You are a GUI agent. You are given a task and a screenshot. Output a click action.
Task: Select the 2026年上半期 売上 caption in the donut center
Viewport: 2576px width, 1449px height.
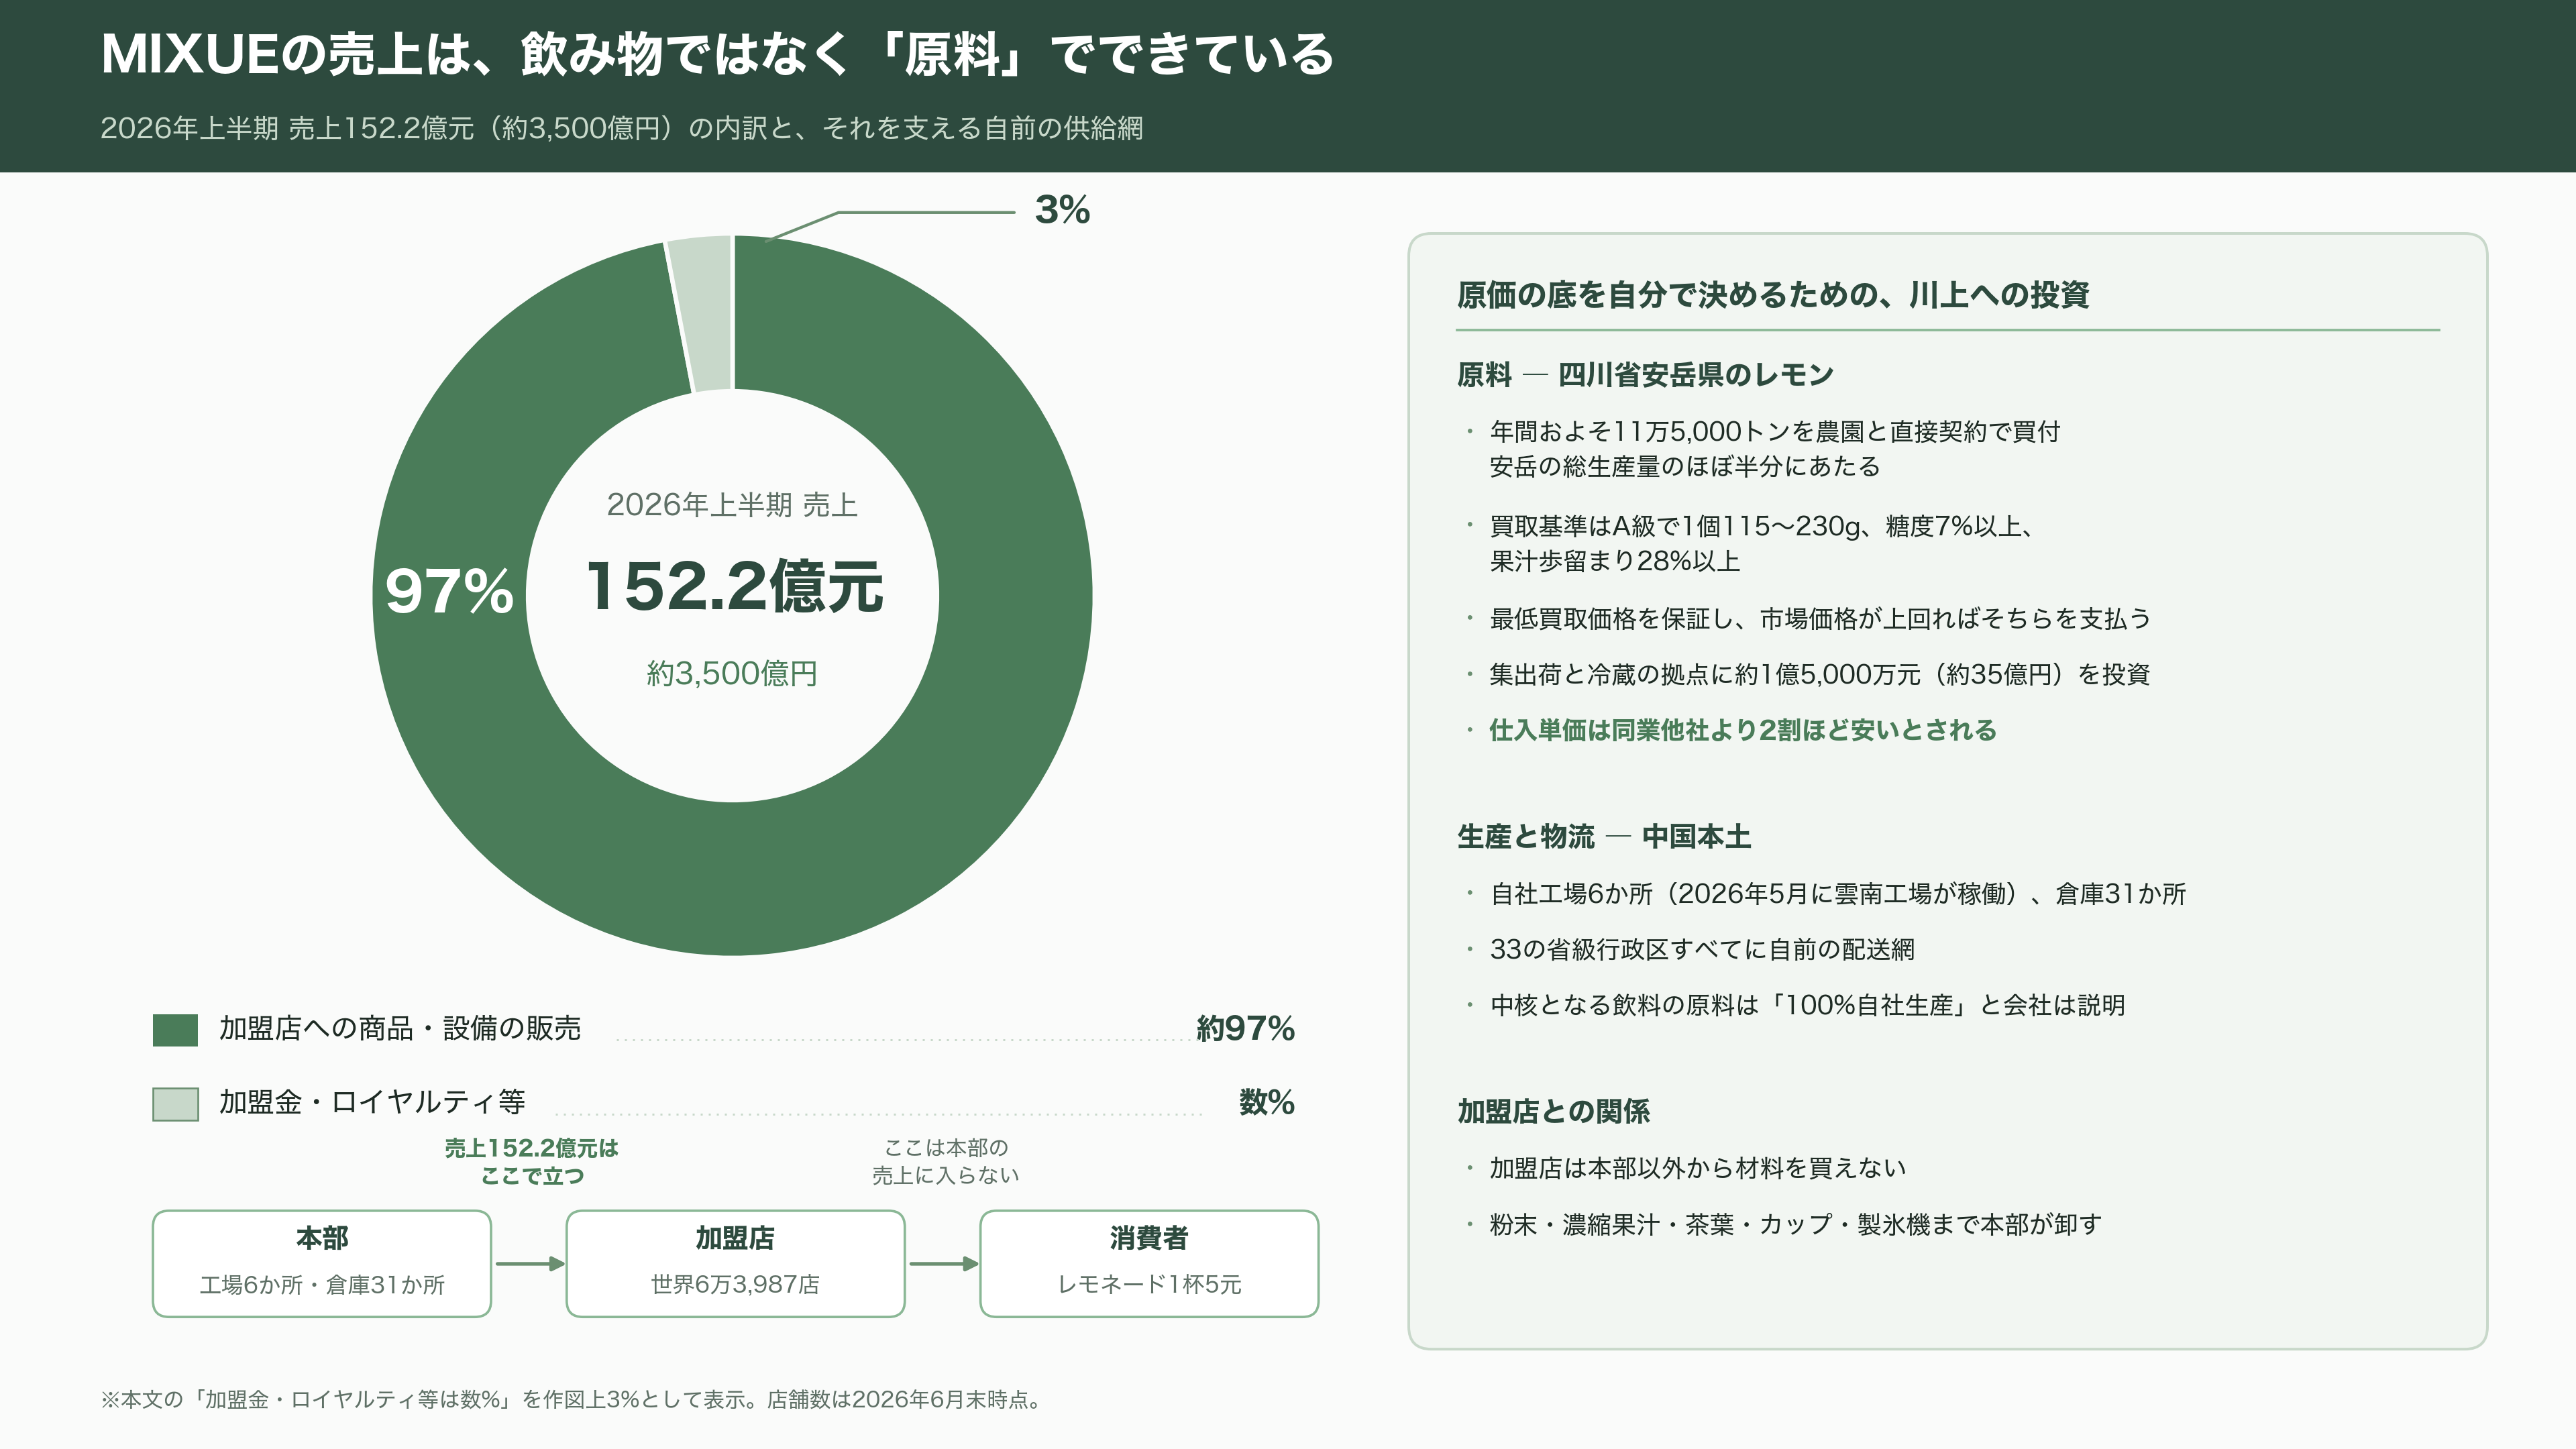[732, 505]
